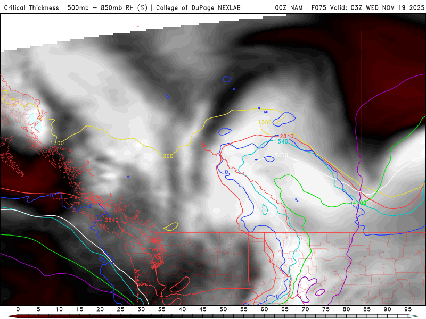
Task: Click colorbar tick label "80"
Action: 346,309
